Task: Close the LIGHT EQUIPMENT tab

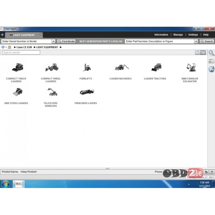Action: (41, 34)
